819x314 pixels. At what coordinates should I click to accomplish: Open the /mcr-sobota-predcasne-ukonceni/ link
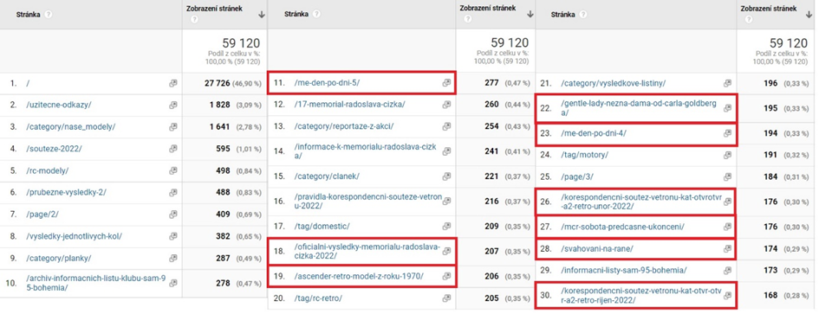pos(622,227)
